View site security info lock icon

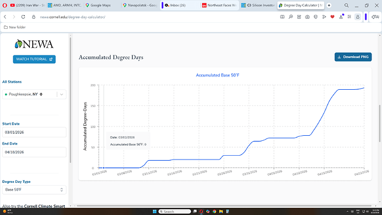point(34,17)
